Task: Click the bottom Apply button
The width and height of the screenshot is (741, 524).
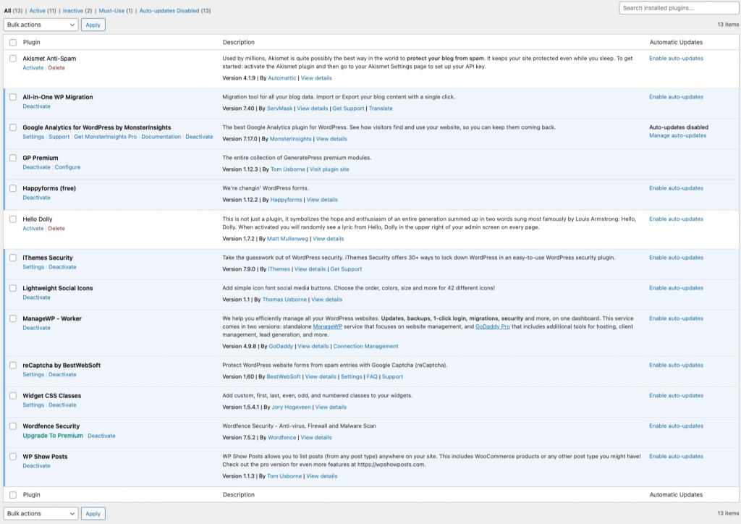Action: pyautogui.click(x=93, y=514)
